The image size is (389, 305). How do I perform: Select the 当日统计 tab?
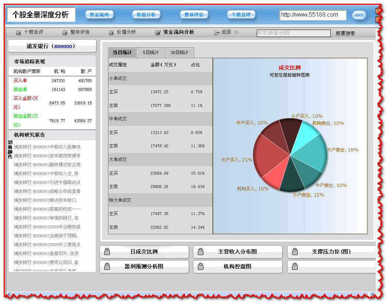(122, 53)
